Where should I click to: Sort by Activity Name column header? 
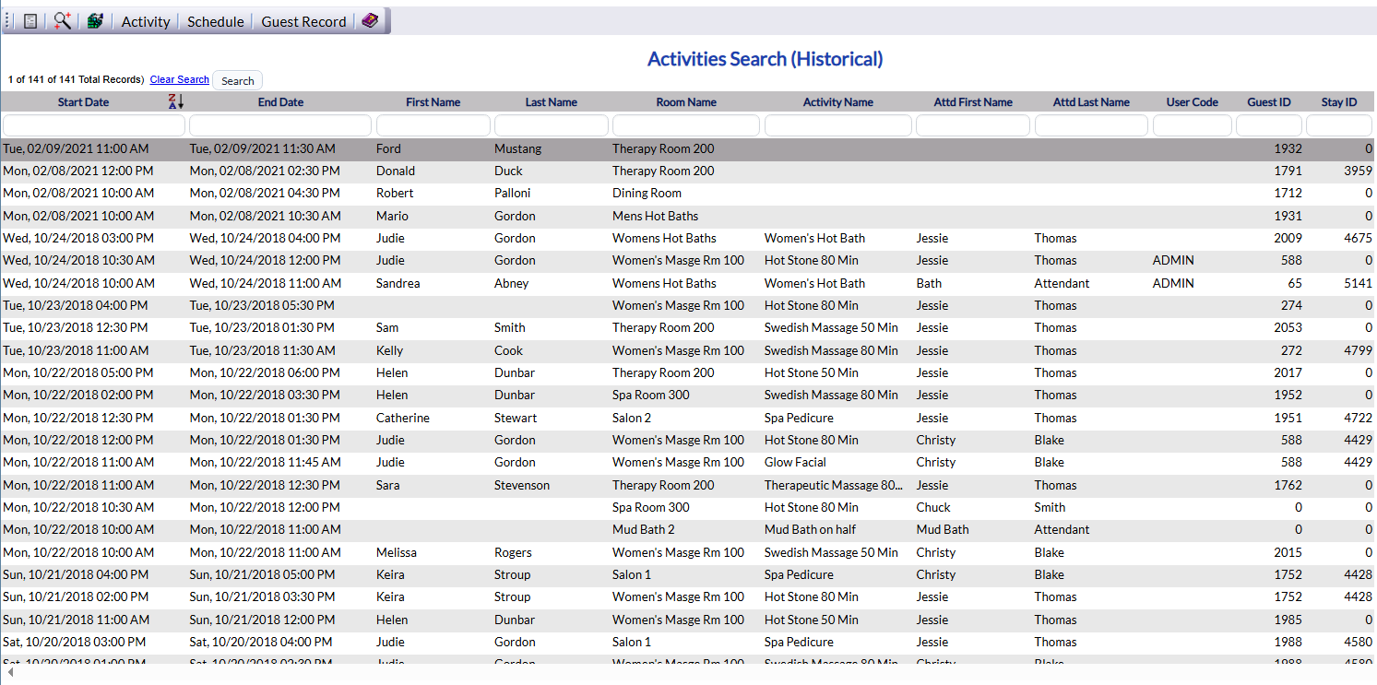[837, 102]
